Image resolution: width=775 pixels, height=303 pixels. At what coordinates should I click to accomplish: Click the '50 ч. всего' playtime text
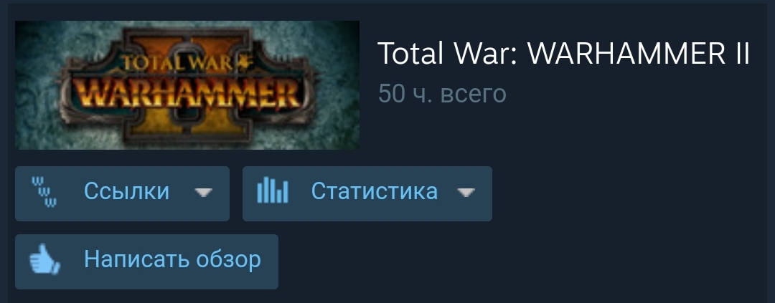[x=442, y=94]
